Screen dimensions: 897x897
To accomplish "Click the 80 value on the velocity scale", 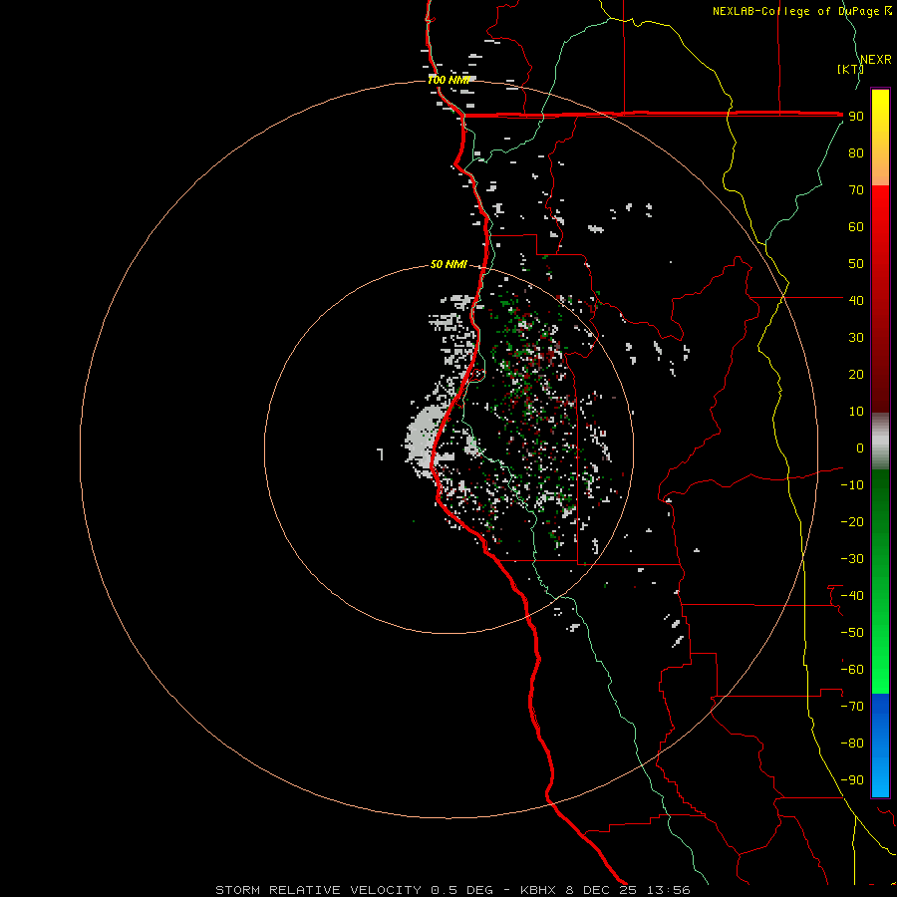I will pyautogui.click(x=856, y=152).
